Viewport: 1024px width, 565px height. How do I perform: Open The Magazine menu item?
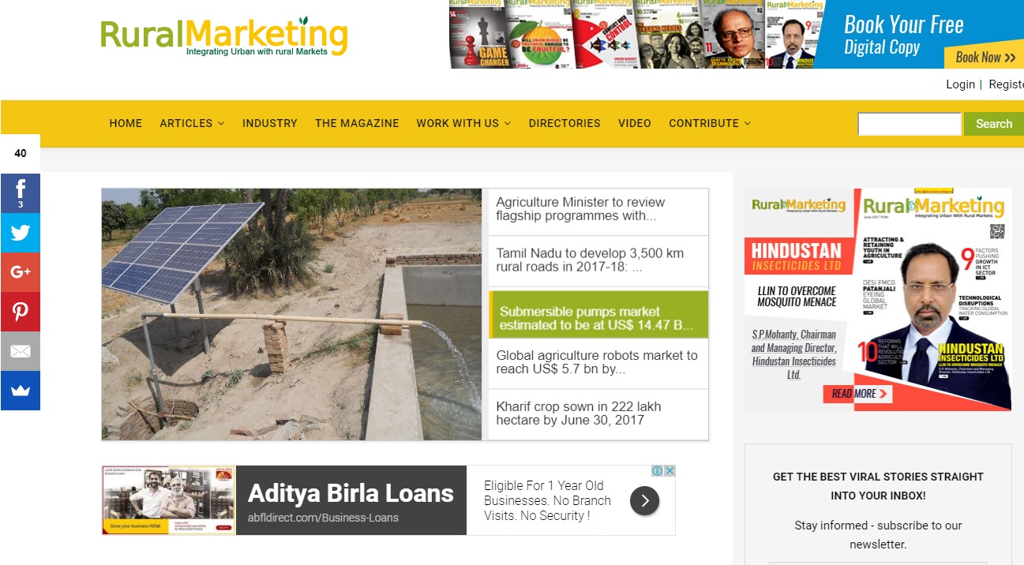pyautogui.click(x=357, y=123)
